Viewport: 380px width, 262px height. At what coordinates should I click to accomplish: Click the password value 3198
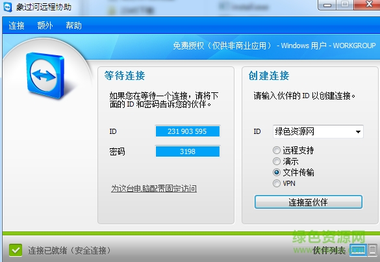click(x=187, y=151)
